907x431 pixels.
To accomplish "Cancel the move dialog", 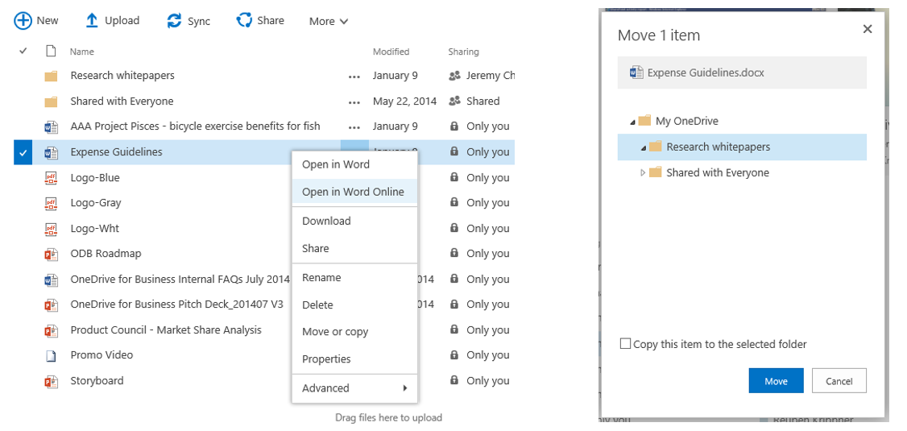I will coord(839,381).
